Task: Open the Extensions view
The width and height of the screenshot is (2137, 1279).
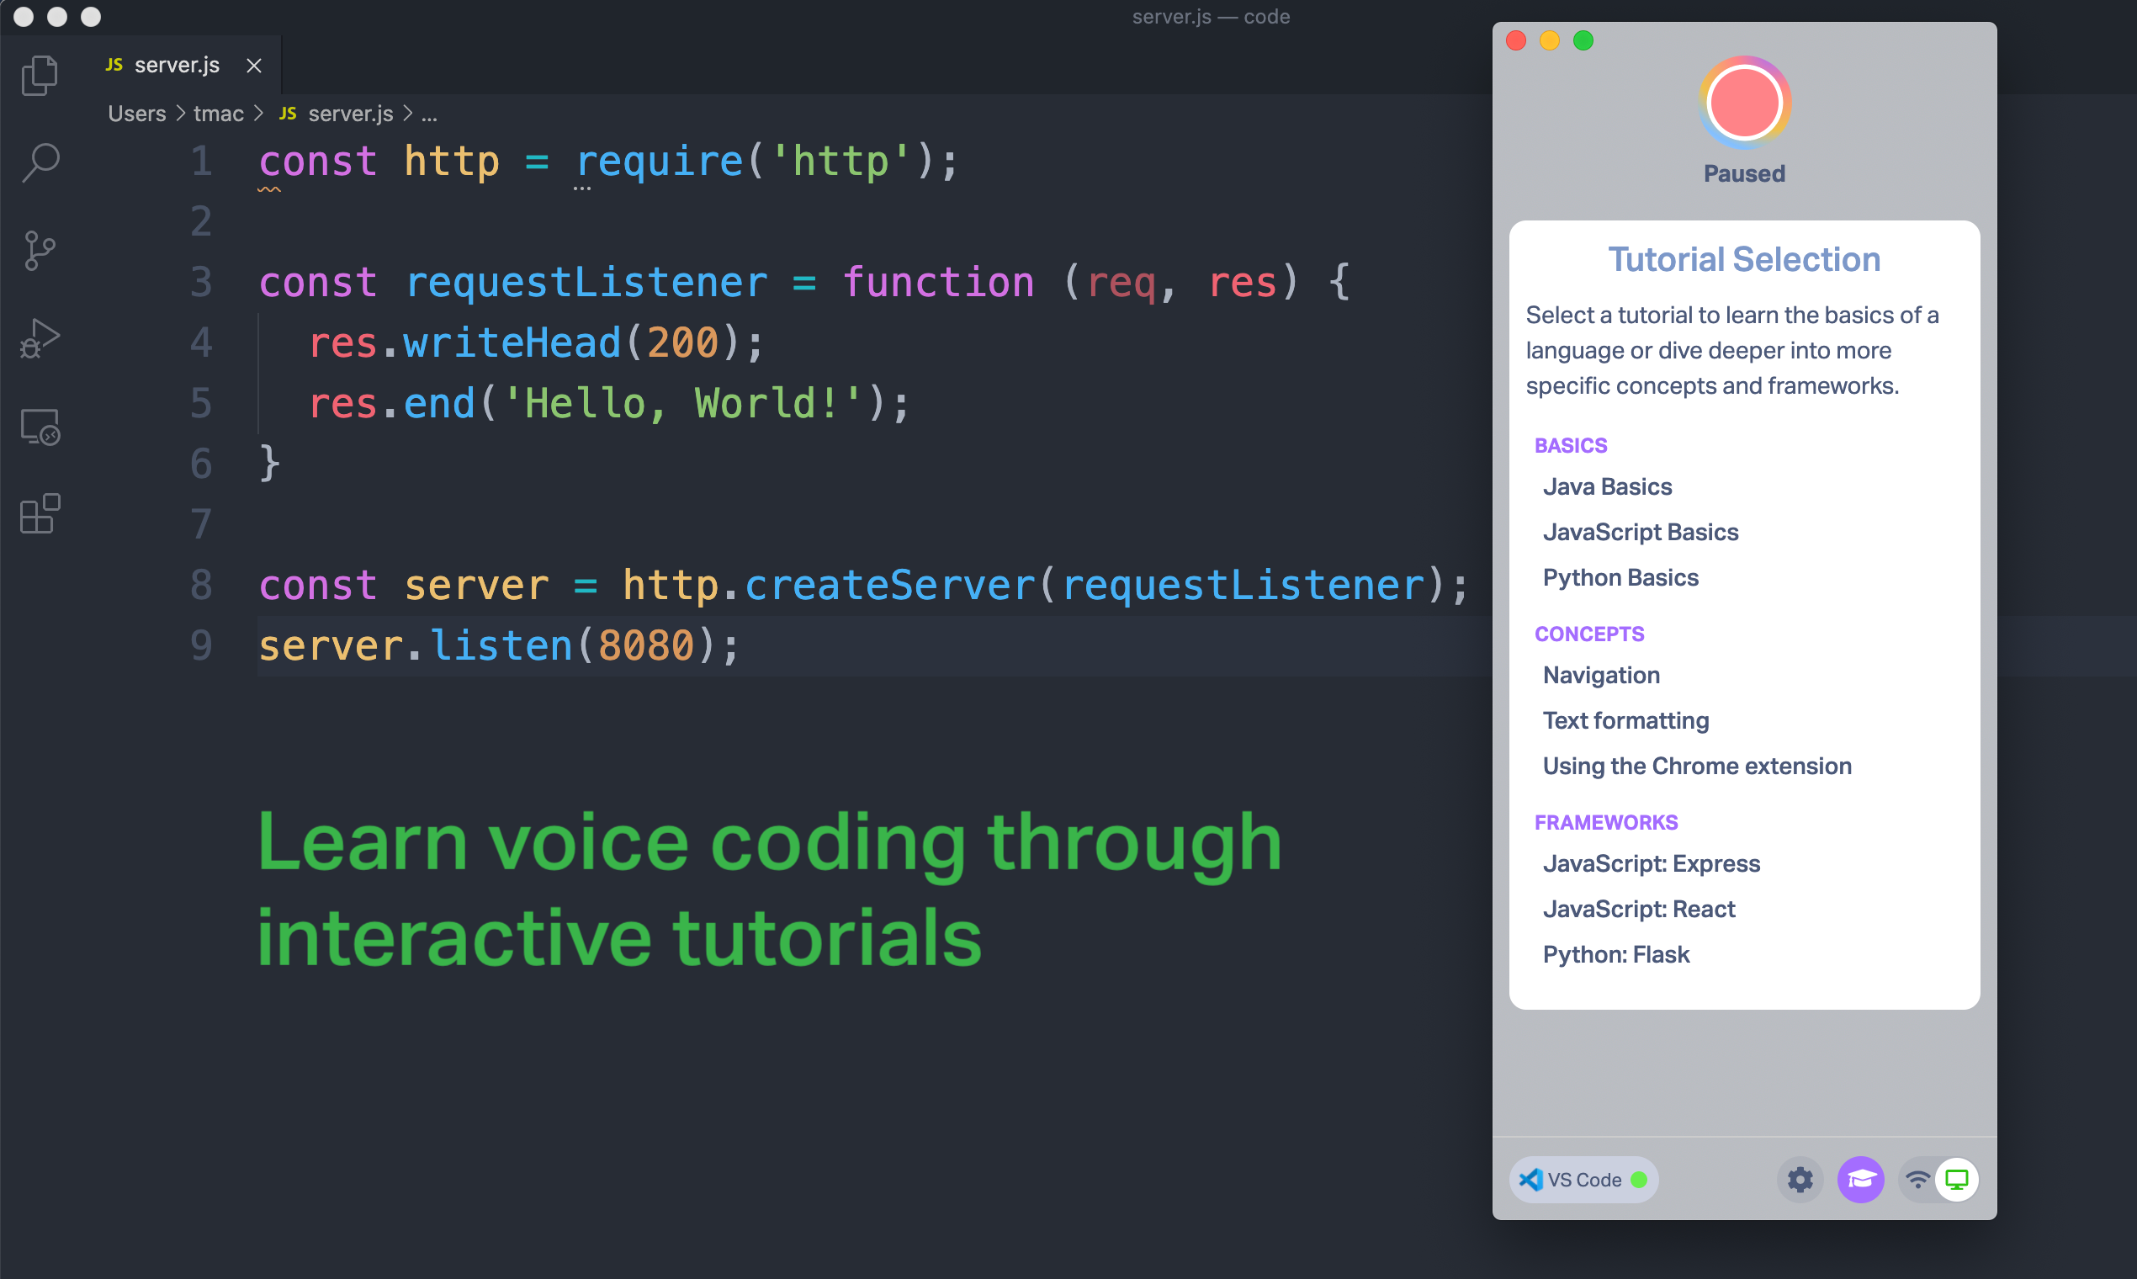Action: 39,512
